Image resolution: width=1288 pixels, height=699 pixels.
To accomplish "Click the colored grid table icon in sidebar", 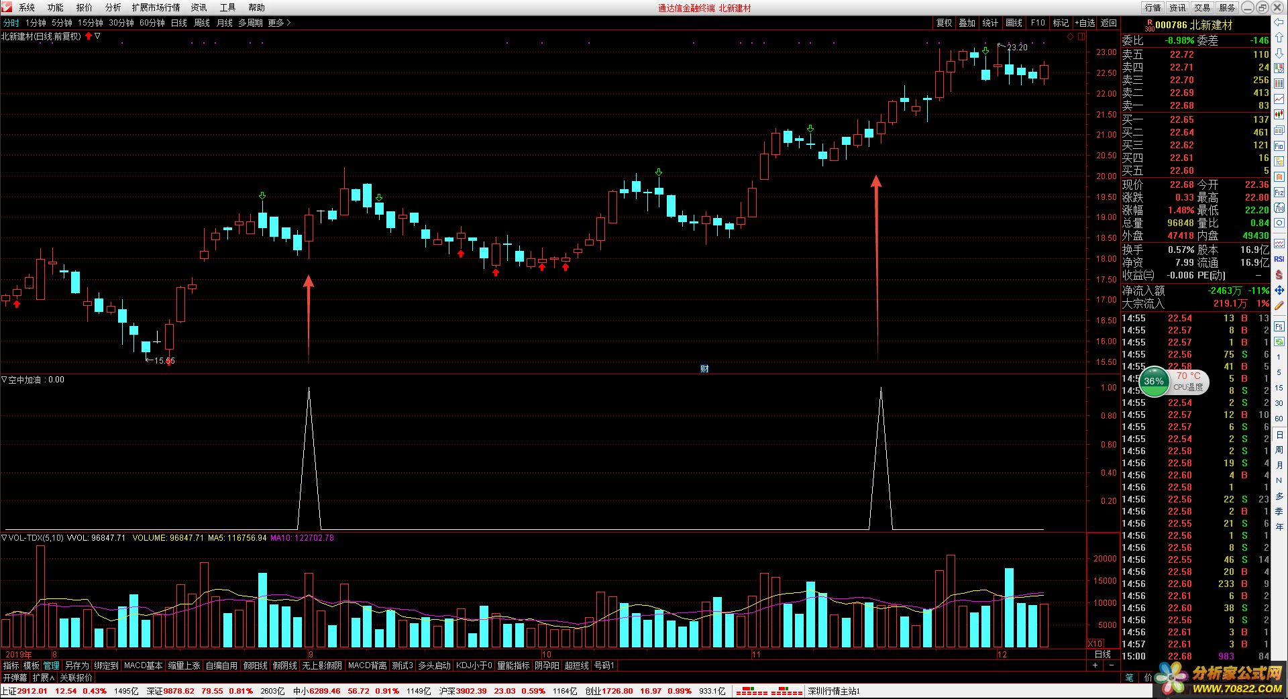I will point(1279,84).
